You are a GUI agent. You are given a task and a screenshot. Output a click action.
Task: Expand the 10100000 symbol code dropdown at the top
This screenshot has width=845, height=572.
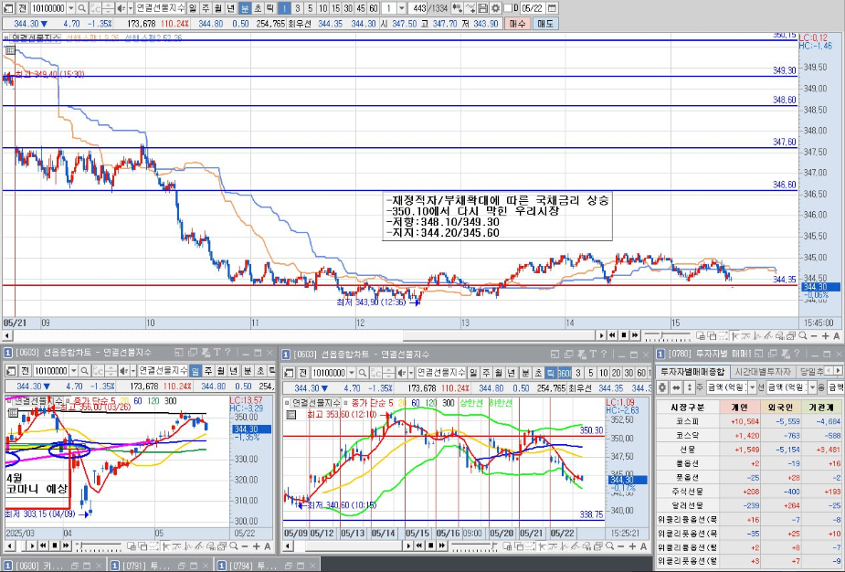(70, 8)
